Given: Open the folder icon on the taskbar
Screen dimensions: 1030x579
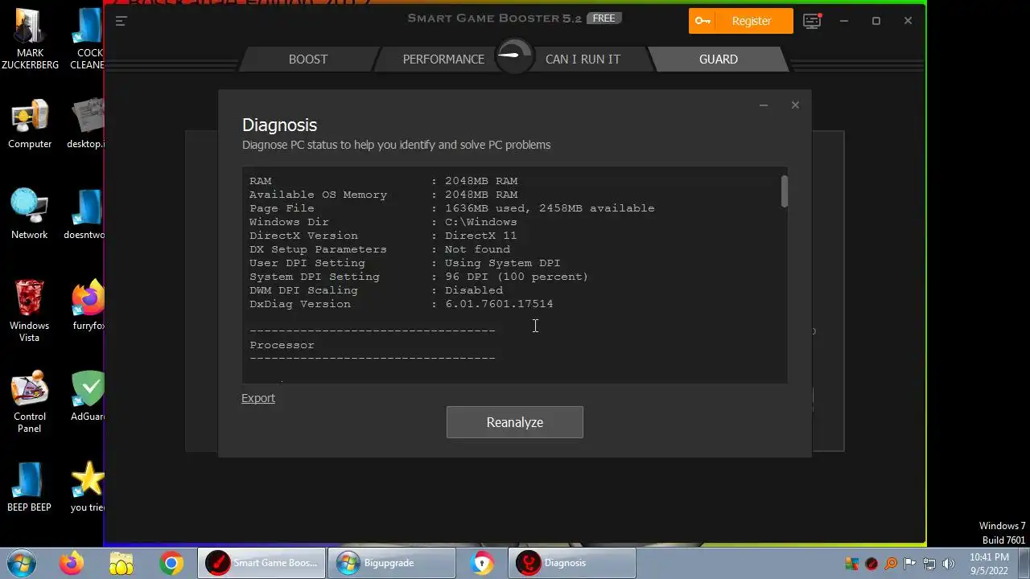Looking at the screenshot, I should tap(122, 563).
